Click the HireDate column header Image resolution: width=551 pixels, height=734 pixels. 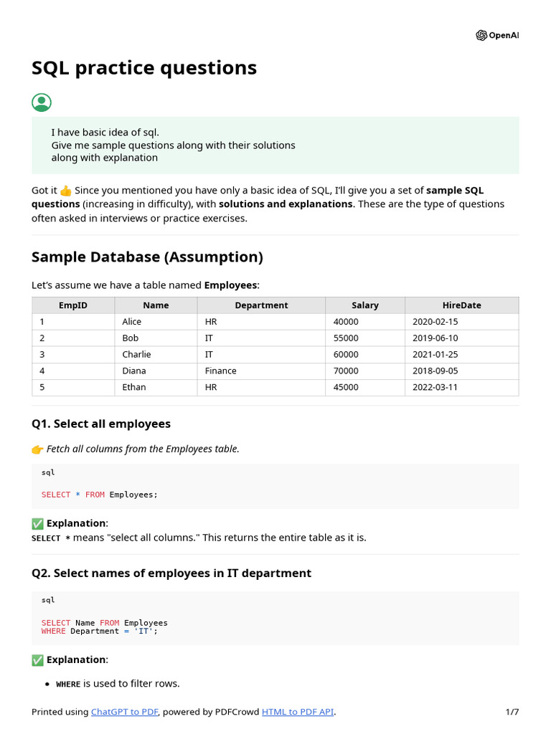pos(461,305)
